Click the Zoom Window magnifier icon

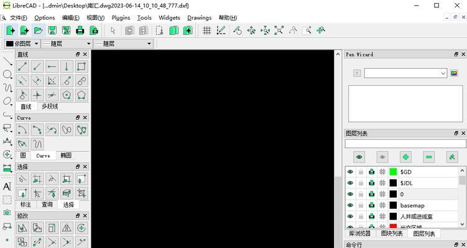(x=307, y=30)
